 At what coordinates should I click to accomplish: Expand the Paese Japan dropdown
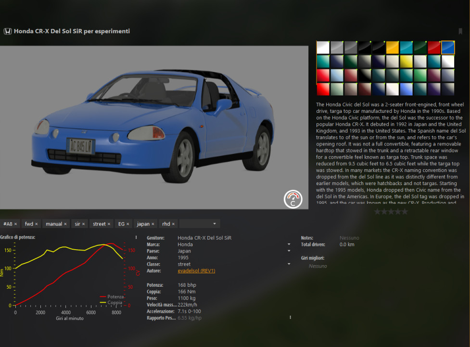289,251
